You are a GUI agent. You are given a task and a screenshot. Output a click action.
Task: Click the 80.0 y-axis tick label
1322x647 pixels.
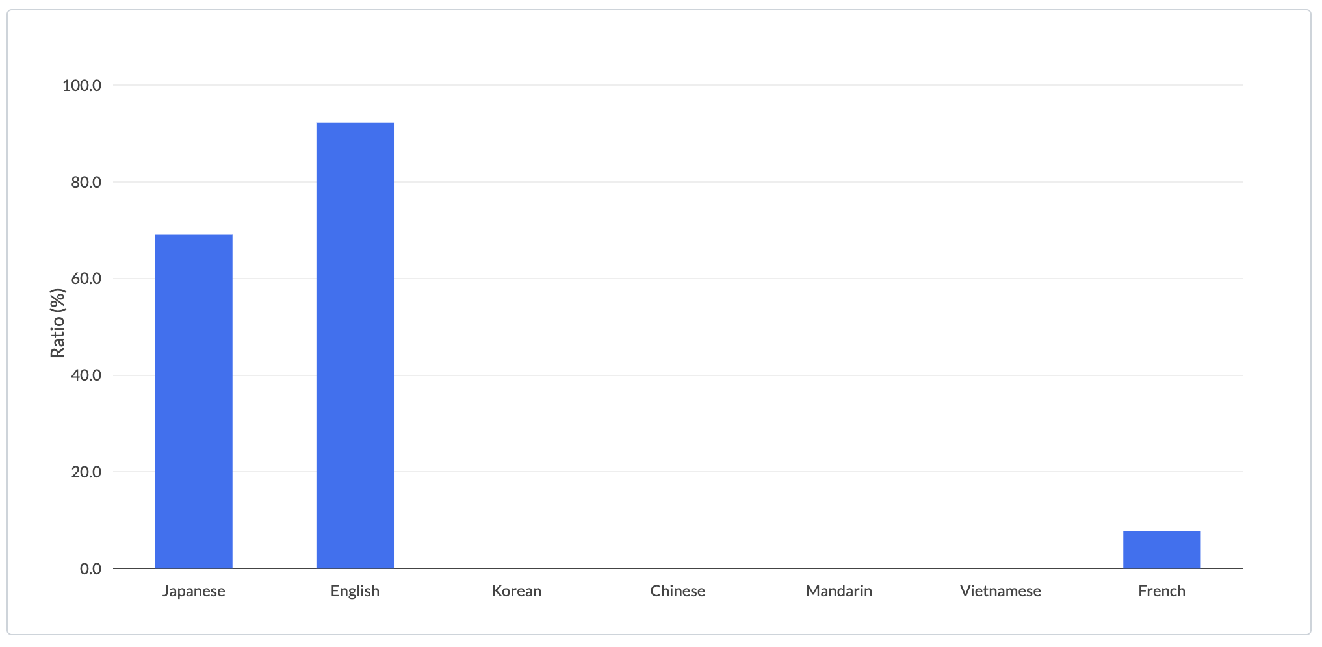[86, 182]
